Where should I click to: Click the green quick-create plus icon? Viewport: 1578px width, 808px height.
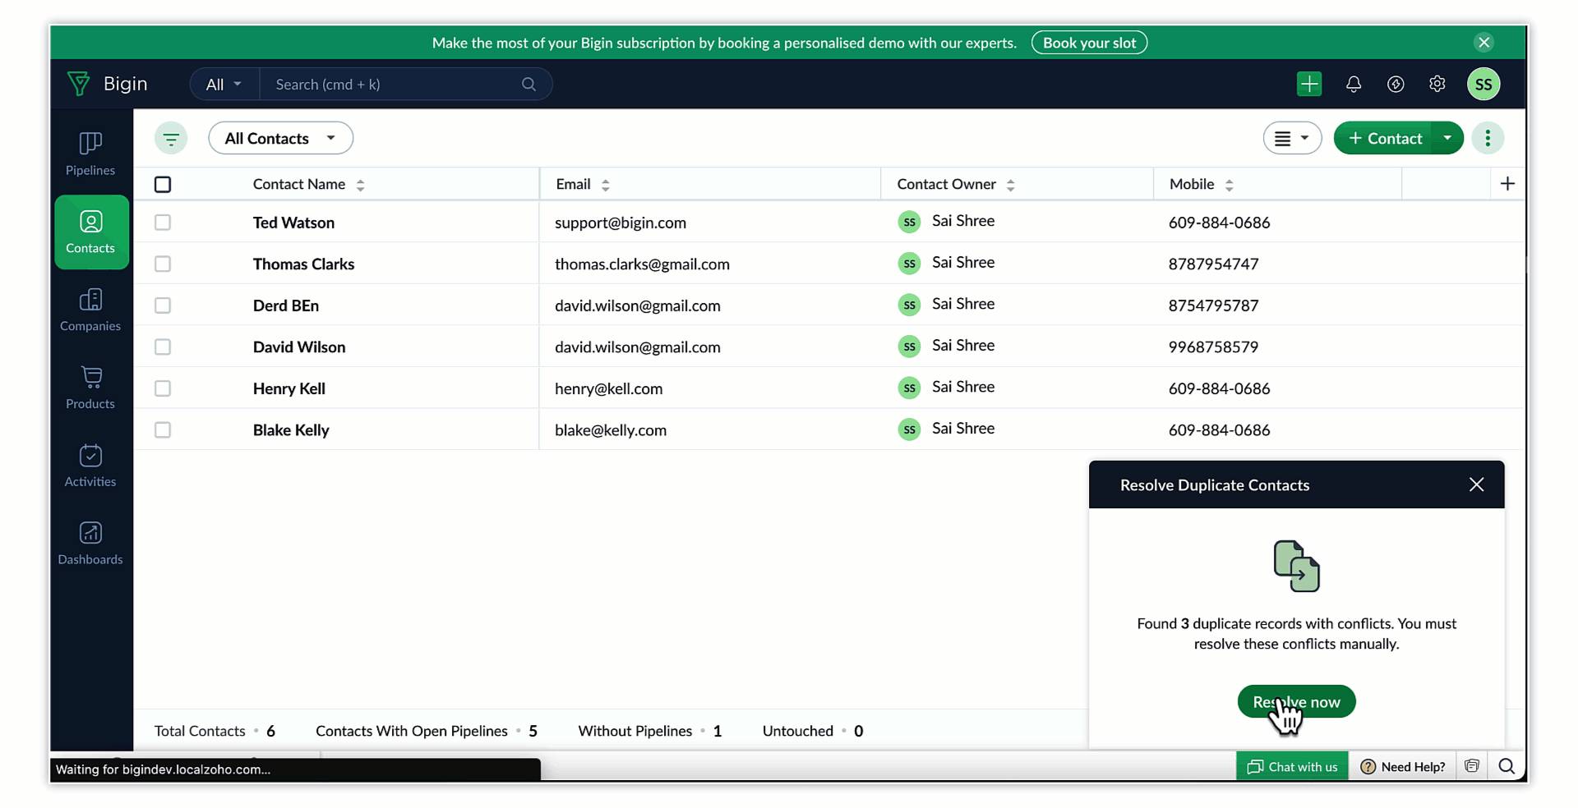[x=1309, y=84]
